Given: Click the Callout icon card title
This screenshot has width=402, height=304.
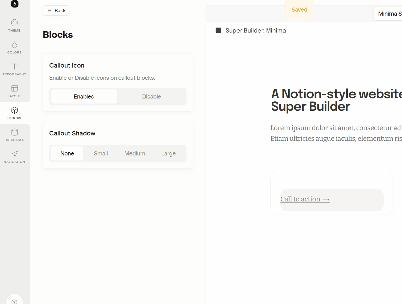Looking at the screenshot, I should (67, 65).
